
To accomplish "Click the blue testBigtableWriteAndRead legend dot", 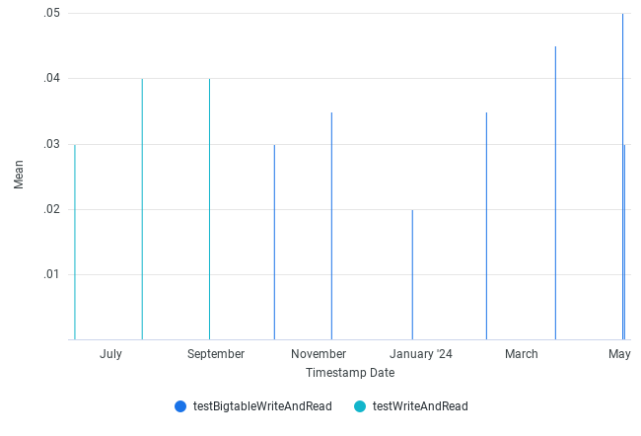I will tap(179, 405).
